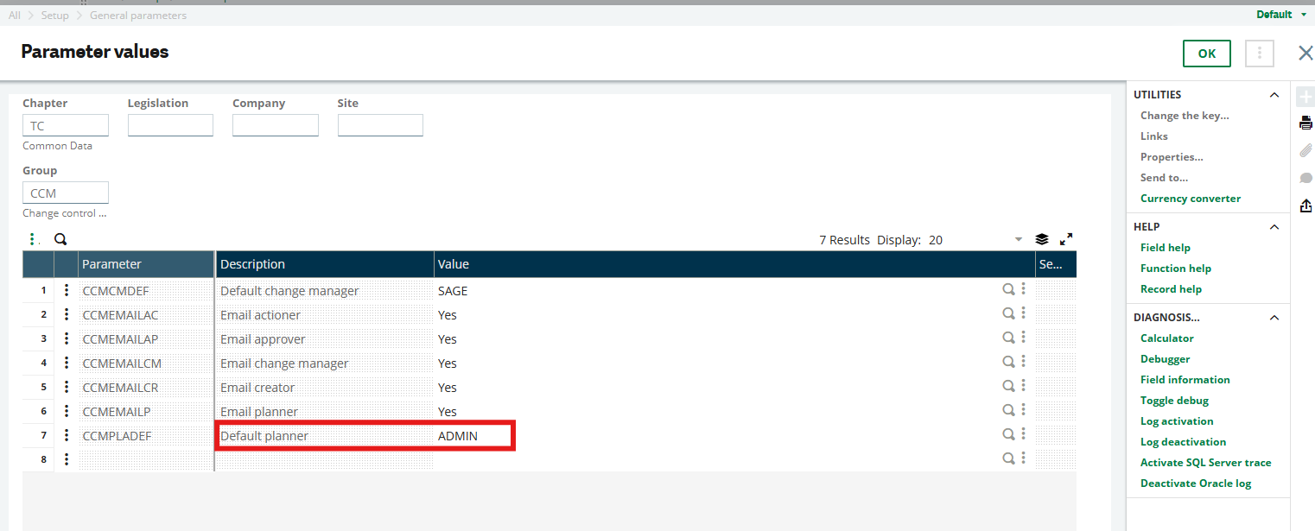This screenshot has width=1315, height=531.
Task: Click the OK button
Action: point(1206,53)
